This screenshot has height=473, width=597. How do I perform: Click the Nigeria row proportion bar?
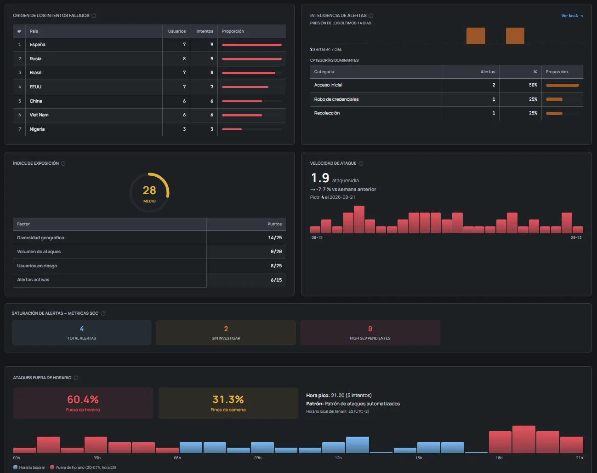coord(252,129)
